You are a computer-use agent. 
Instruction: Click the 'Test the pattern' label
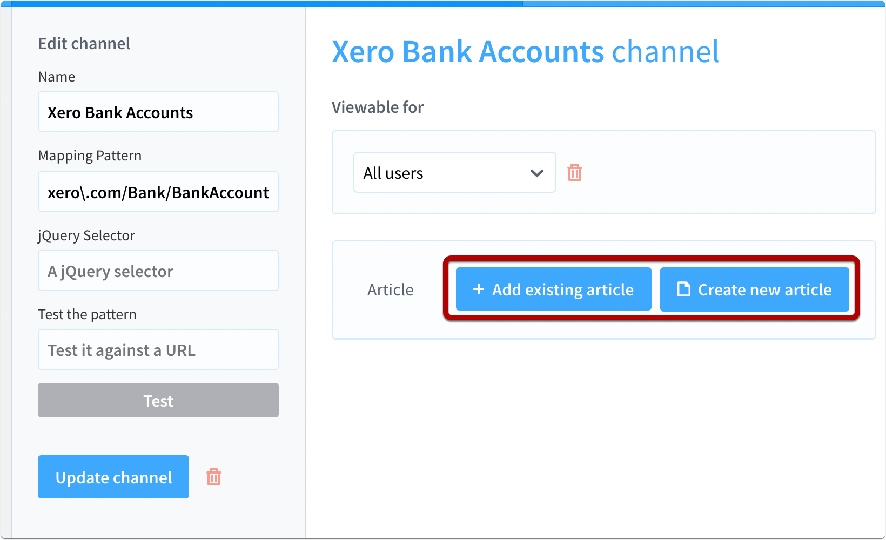[x=87, y=314]
